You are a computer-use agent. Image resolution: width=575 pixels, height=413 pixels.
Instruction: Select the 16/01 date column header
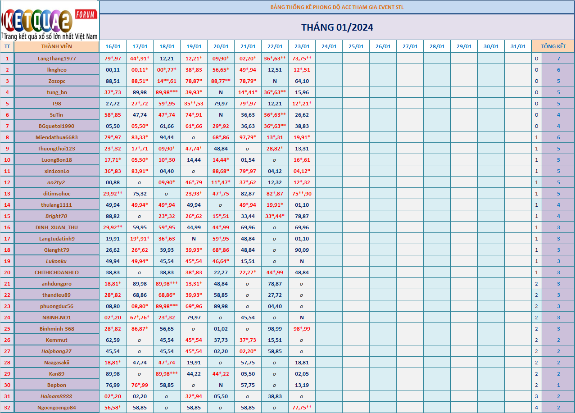point(113,46)
